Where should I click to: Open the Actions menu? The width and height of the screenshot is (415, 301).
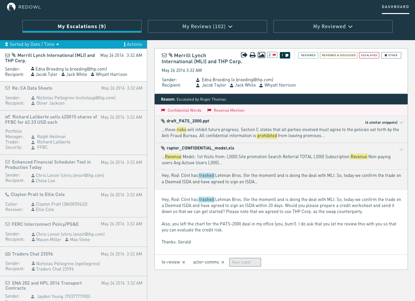133,44
